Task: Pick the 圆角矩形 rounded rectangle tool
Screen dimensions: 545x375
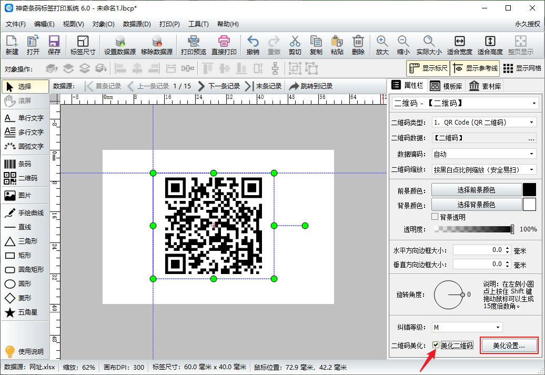Action: (x=25, y=270)
